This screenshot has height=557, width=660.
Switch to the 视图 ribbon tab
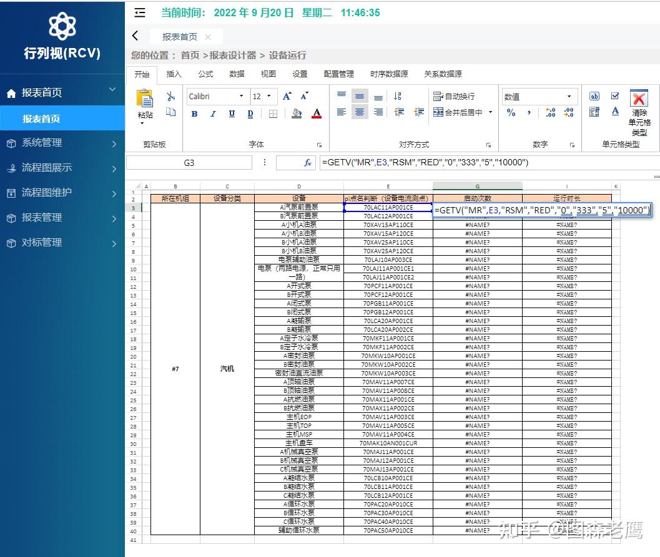pyautogui.click(x=268, y=74)
